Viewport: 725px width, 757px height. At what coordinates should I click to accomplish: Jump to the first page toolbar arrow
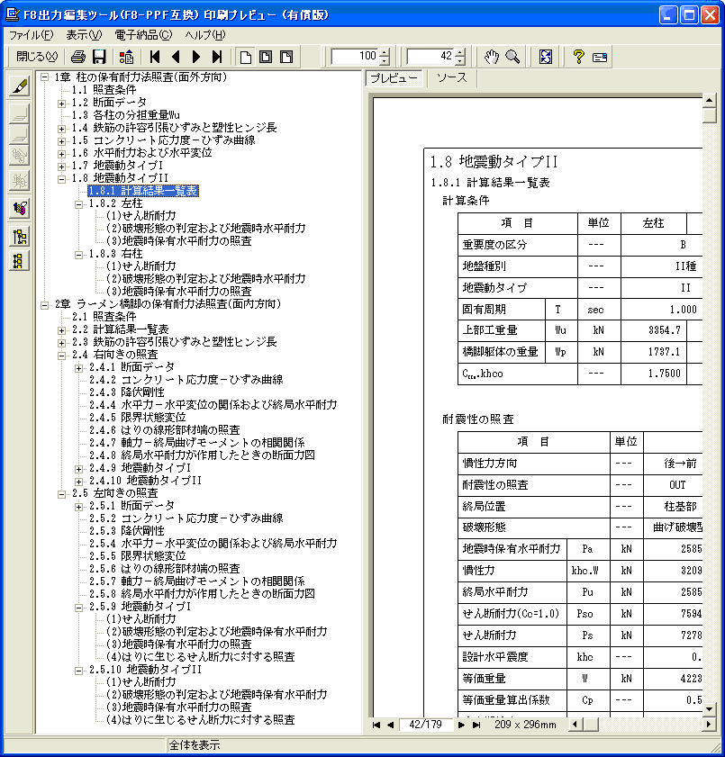[x=155, y=57]
